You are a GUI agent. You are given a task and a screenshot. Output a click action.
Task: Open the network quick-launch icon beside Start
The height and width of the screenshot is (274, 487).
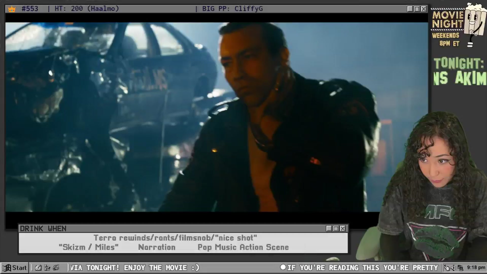(47, 268)
